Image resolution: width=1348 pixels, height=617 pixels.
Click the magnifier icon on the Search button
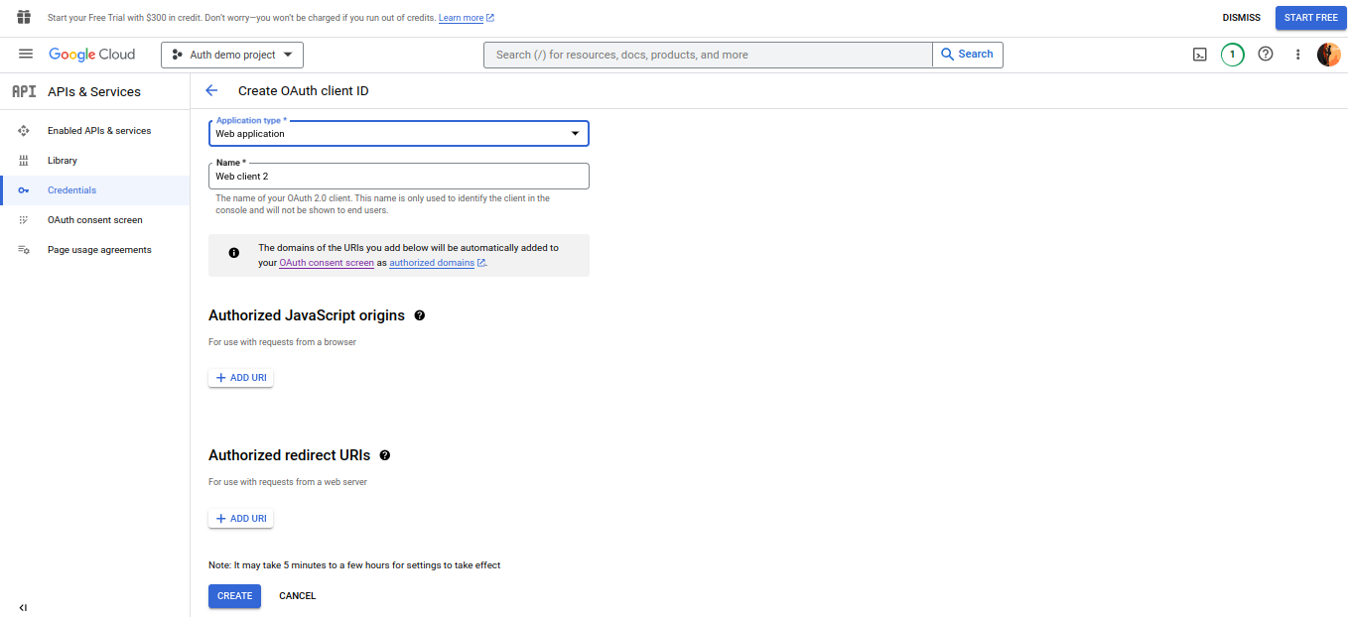tap(948, 55)
